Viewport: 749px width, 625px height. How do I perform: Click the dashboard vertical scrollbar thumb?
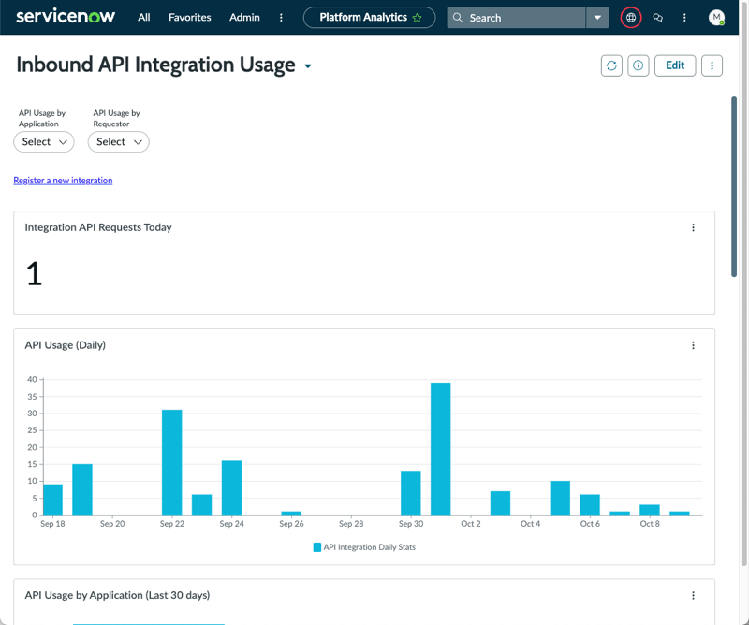coord(734,186)
